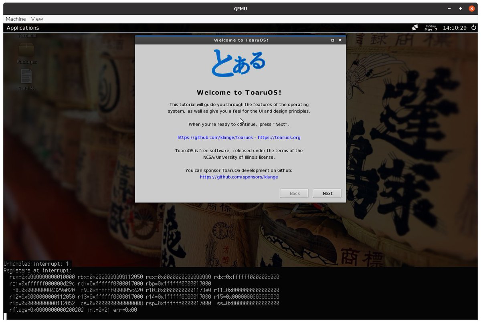Click the blue Toaru logo image
Image resolution: width=481 pixels, height=323 pixels.
point(239,63)
